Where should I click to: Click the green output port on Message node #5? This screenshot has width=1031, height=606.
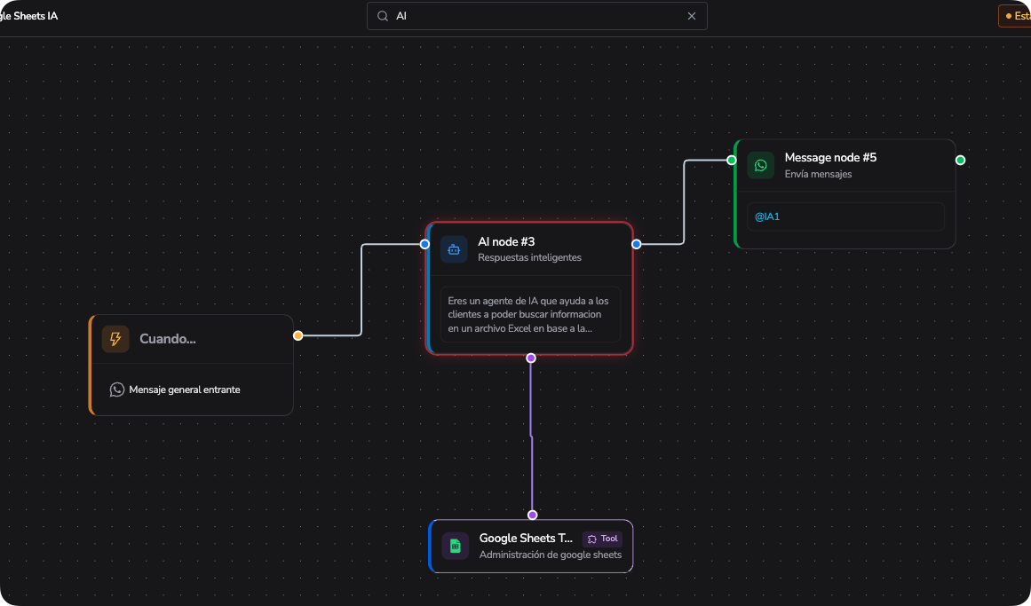[x=961, y=161]
